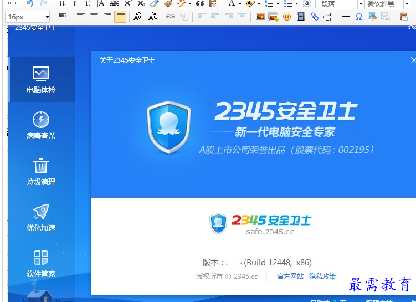The image size is (416, 302).
Task: Click the screenshot capture icon
Action: 372,17
